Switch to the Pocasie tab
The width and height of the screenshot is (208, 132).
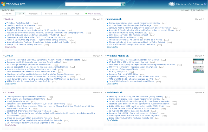click(x=49, y=14)
